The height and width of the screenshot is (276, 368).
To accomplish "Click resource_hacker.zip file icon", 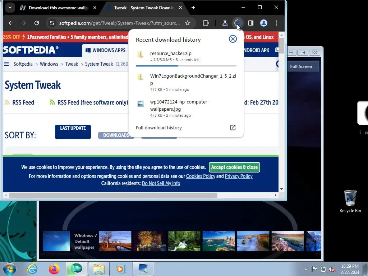I will click(141, 55).
